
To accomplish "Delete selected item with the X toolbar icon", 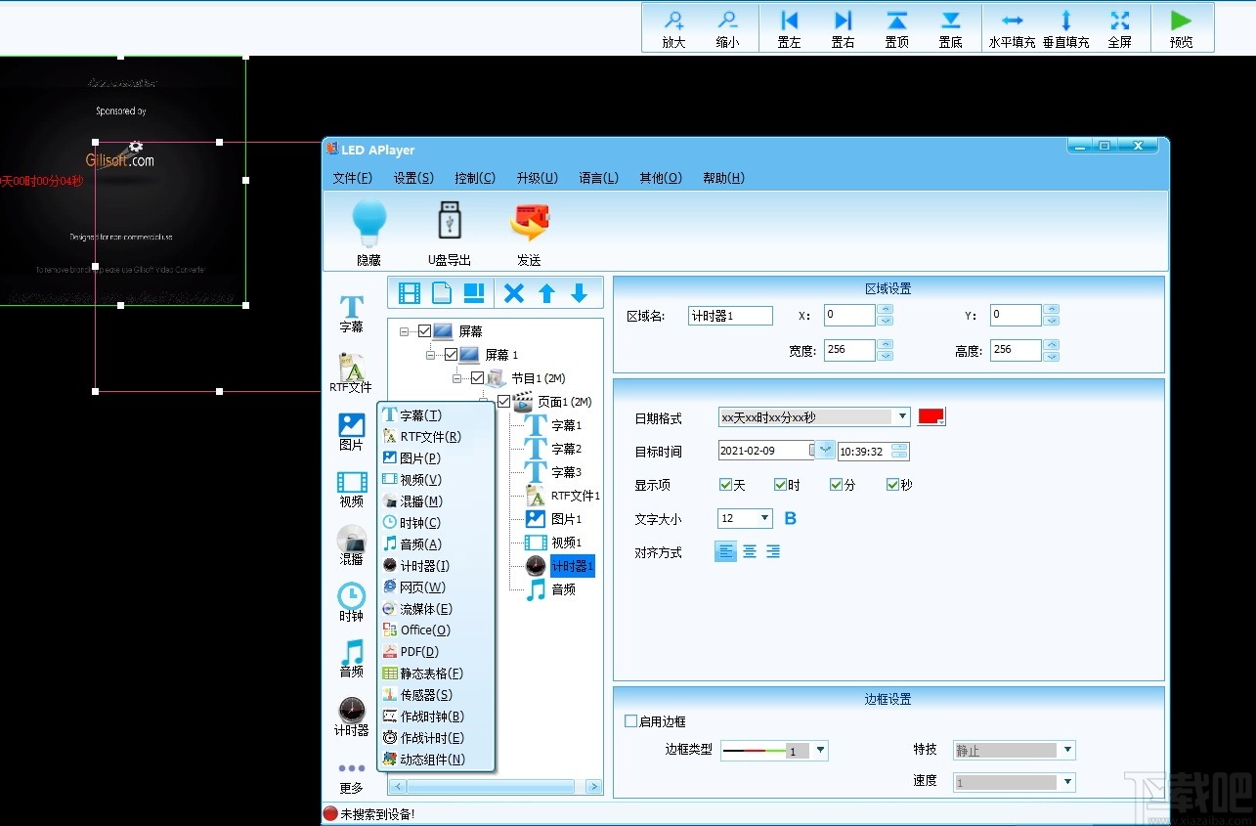I will (x=513, y=291).
